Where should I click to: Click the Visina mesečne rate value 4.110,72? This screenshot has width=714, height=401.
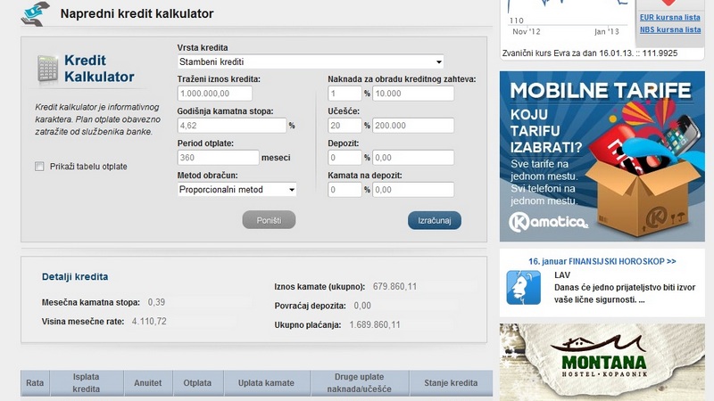pos(149,322)
